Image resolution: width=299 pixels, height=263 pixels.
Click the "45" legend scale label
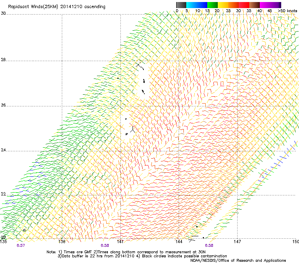click(270, 11)
